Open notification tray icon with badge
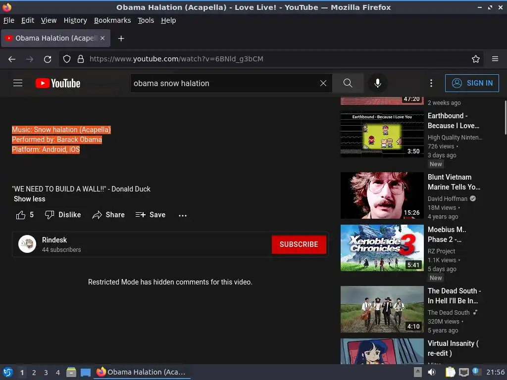 pos(476,372)
